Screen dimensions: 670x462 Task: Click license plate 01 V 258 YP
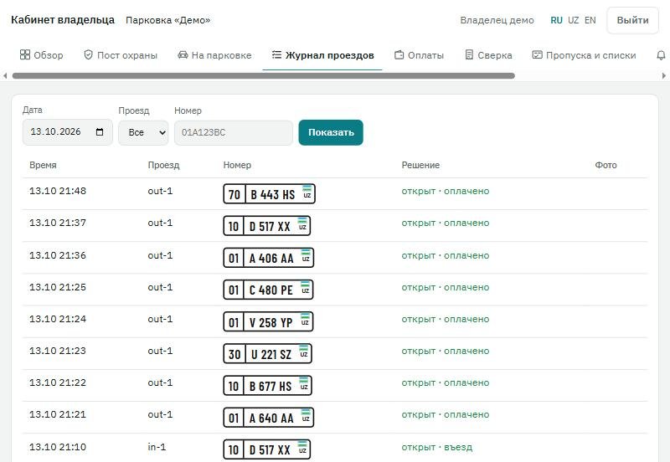(x=268, y=321)
